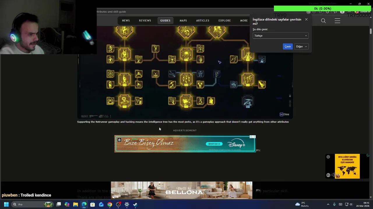
Task: Close the floating video ad player
Action: point(328,157)
